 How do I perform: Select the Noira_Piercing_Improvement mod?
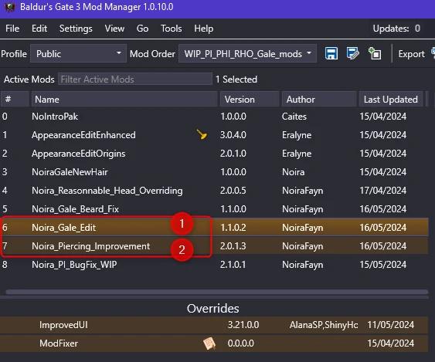tap(214, 246)
